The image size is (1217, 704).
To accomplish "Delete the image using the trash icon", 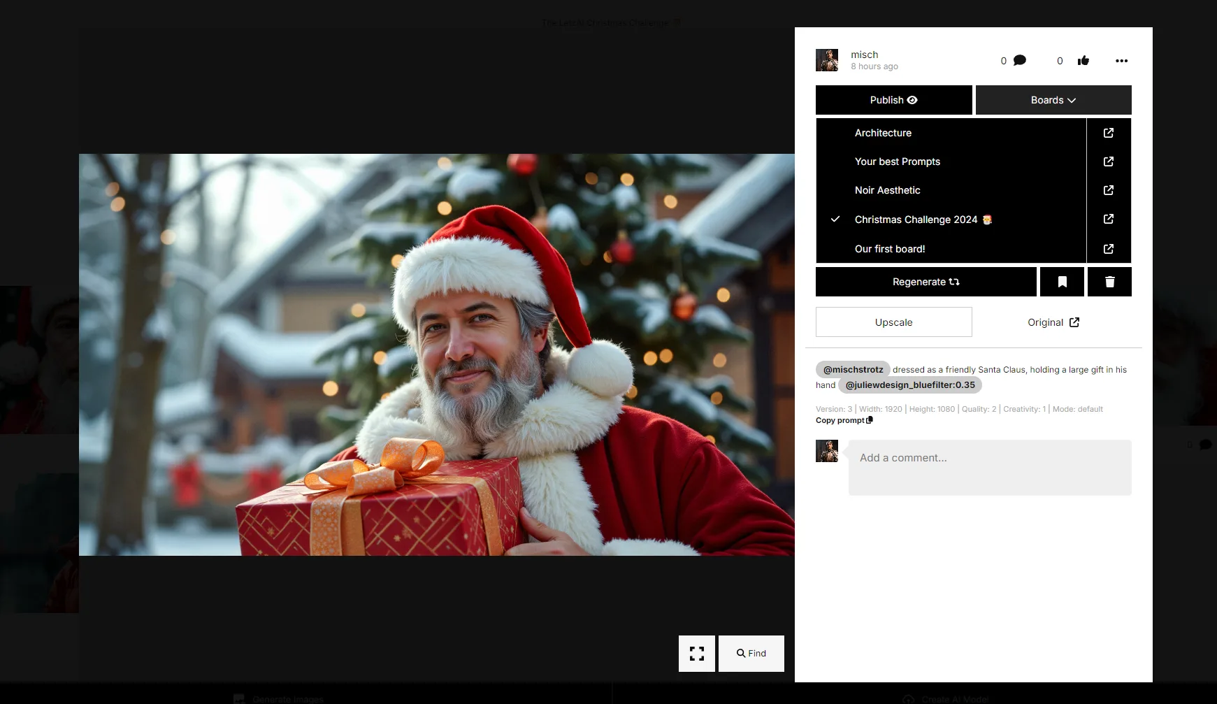I will click(x=1109, y=282).
